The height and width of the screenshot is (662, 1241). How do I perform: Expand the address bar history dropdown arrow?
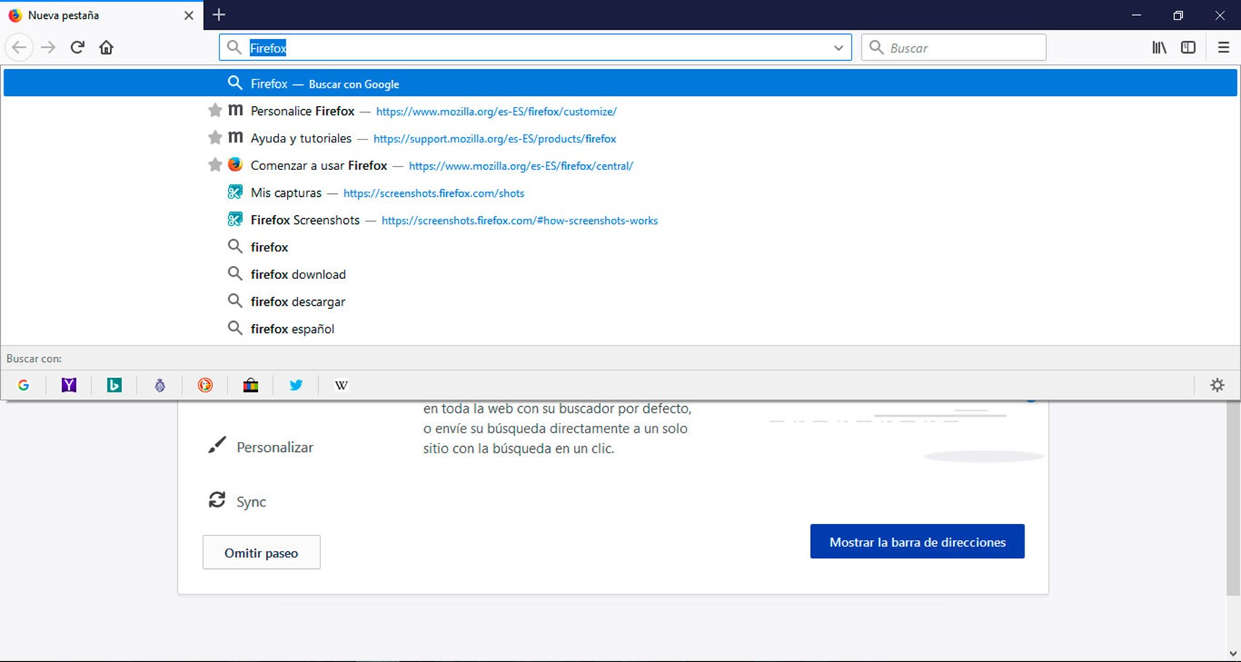pyautogui.click(x=838, y=48)
